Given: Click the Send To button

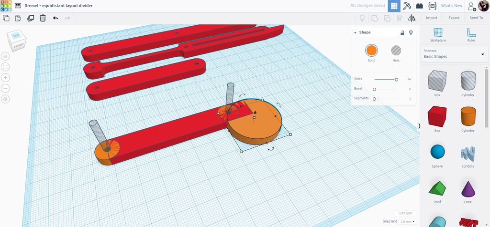Looking at the screenshot, I should coord(476,18).
